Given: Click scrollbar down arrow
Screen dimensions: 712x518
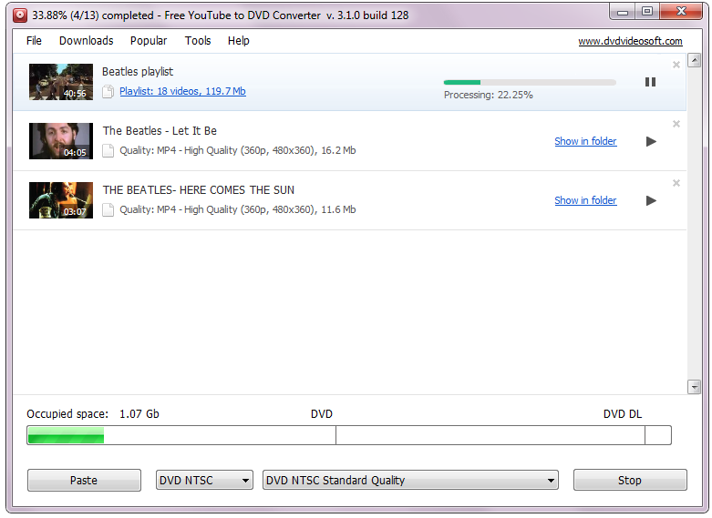Looking at the screenshot, I should (x=694, y=387).
